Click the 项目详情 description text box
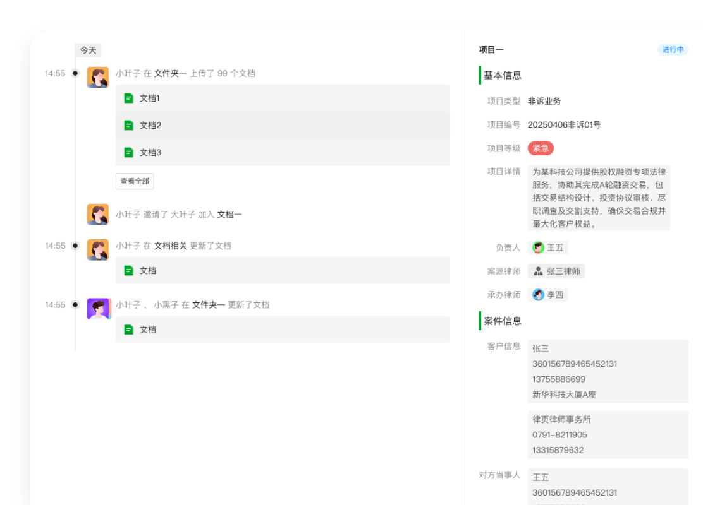This screenshot has height=505, width=703. 599,198
